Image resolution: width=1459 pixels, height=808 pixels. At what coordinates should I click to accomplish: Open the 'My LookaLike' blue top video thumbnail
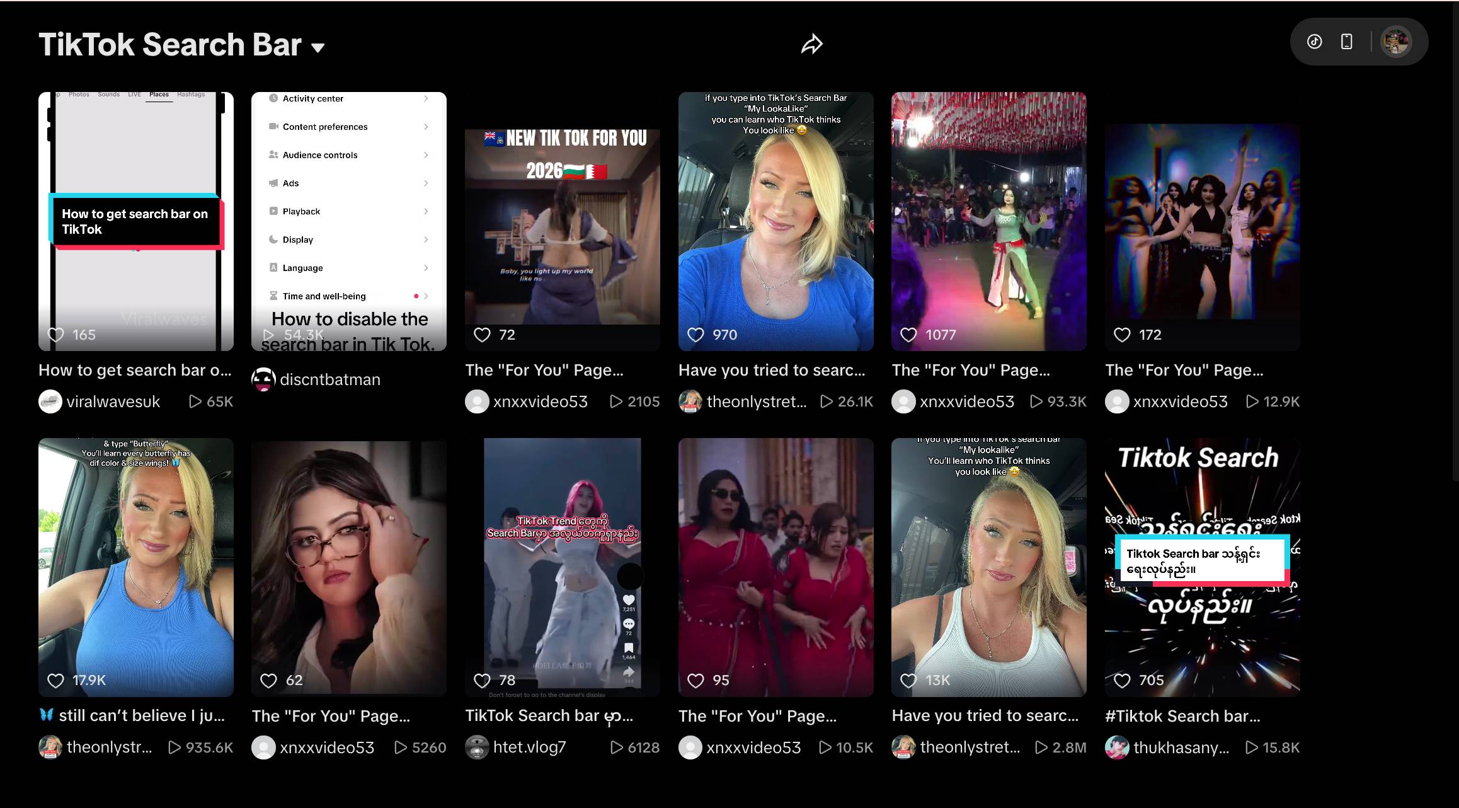click(x=775, y=221)
